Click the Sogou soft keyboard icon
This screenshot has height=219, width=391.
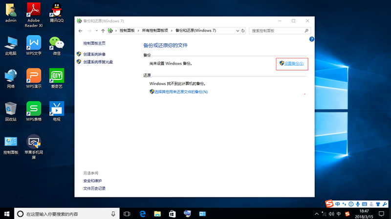(x=364, y=204)
